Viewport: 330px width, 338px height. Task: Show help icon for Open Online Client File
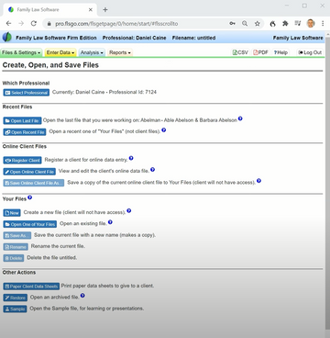coord(152,169)
